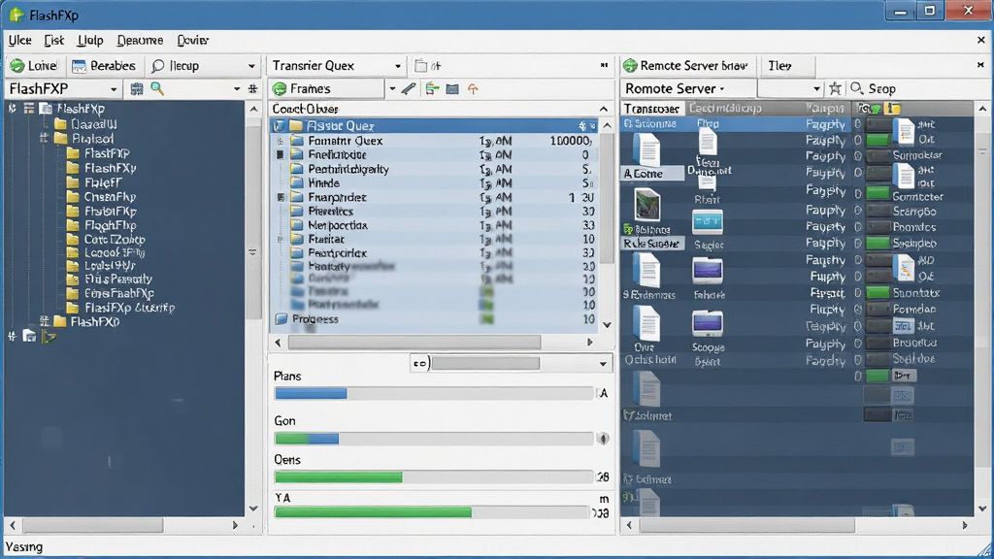This screenshot has height=559, width=994.
Task: Click the hash icon in the left panel toolbar
Action: (x=253, y=88)
